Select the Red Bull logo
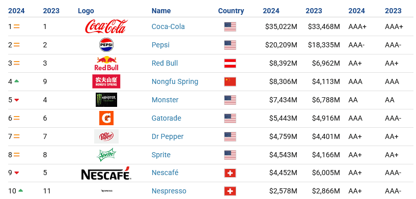 tap(106, 63)
